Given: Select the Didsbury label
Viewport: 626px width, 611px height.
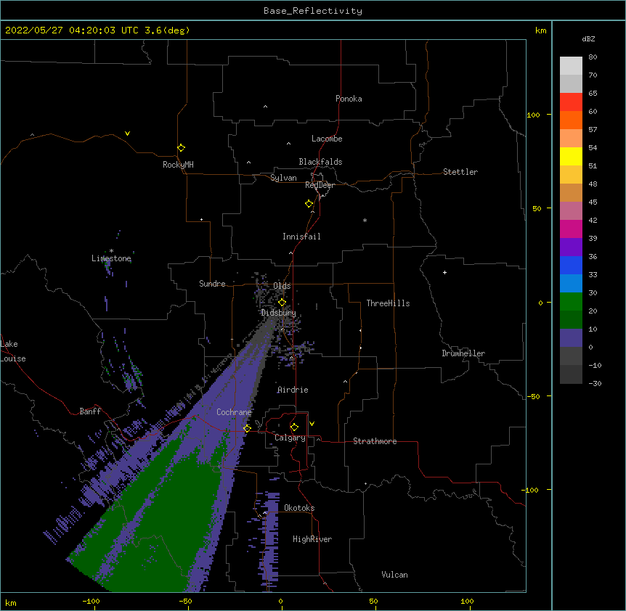Looking at the screenshot, I should [x=279, y=313].
